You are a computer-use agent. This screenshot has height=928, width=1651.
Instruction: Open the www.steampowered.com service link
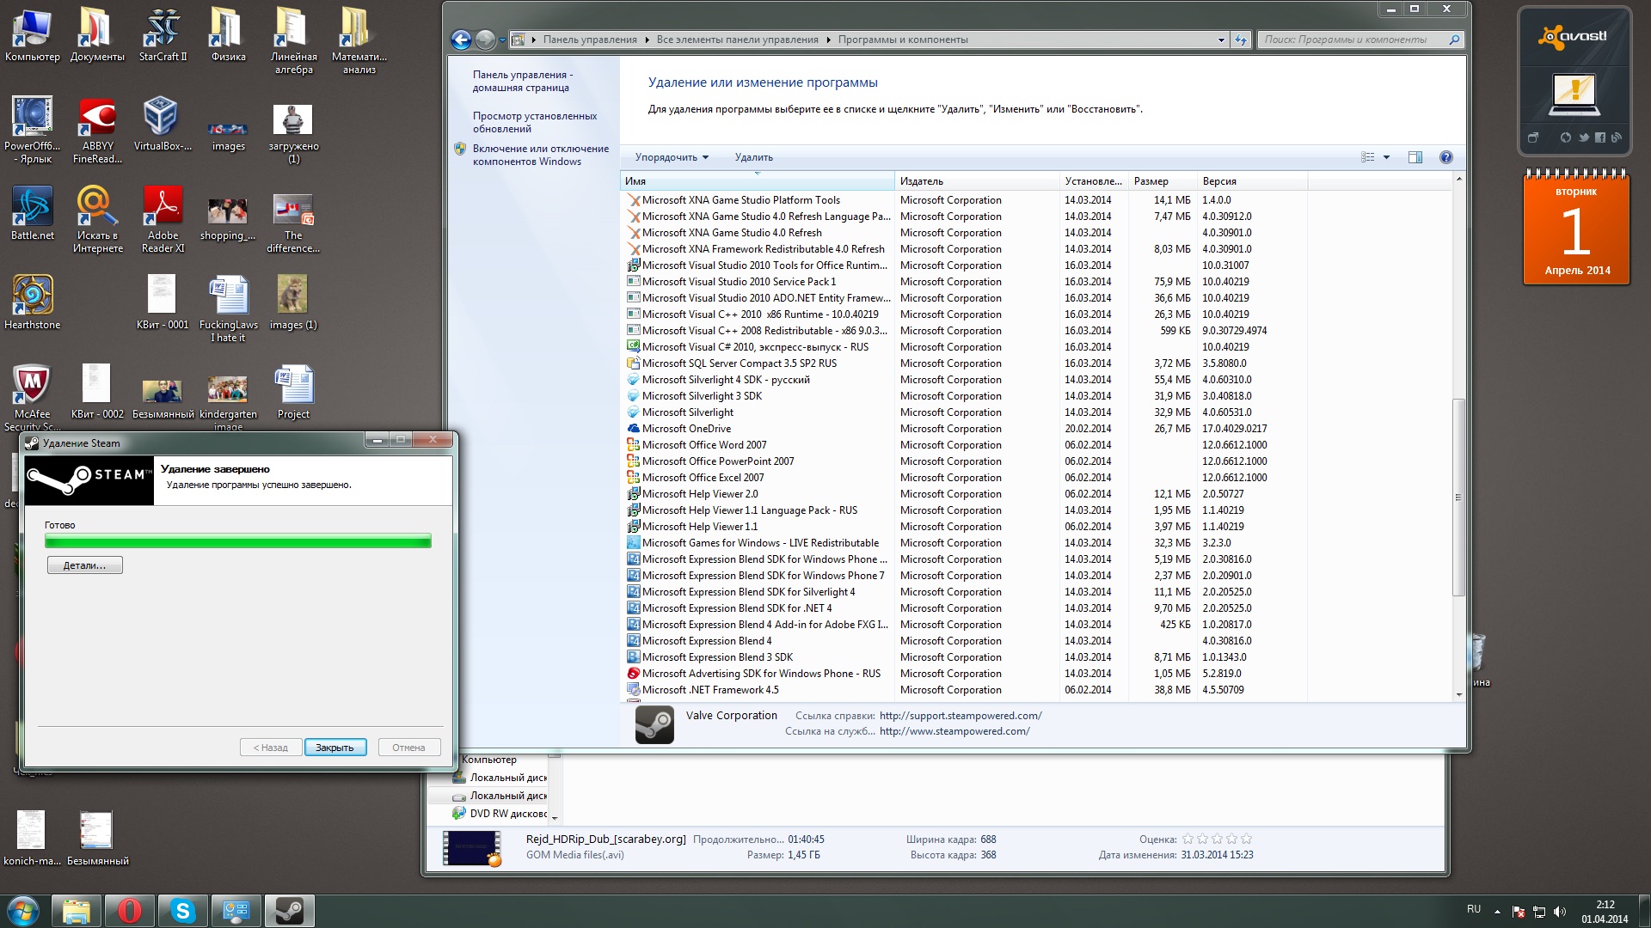coord(954,731)
